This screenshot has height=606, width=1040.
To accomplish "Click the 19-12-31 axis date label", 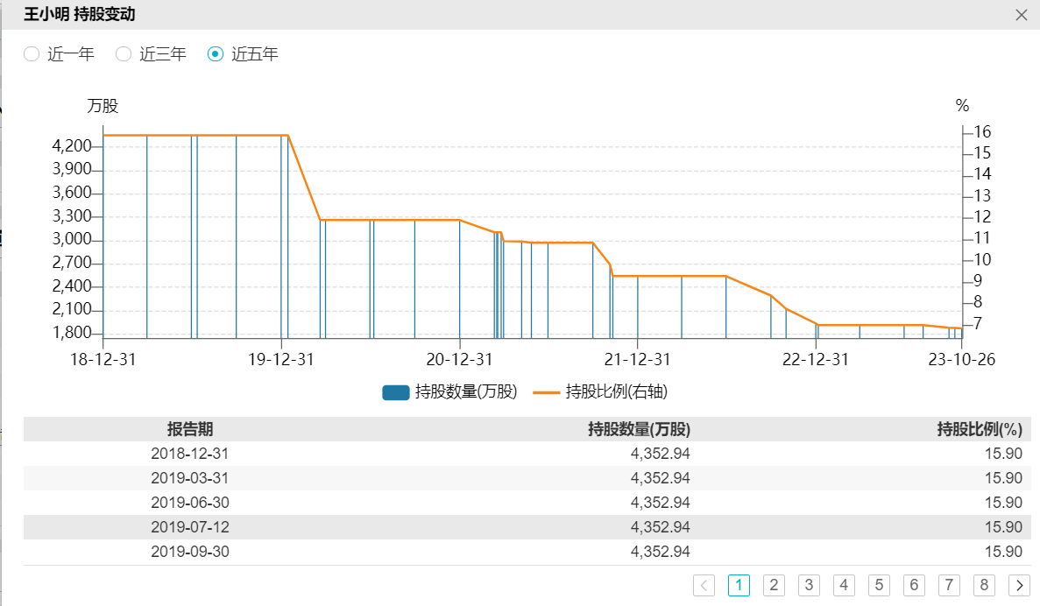I will 280,359.
